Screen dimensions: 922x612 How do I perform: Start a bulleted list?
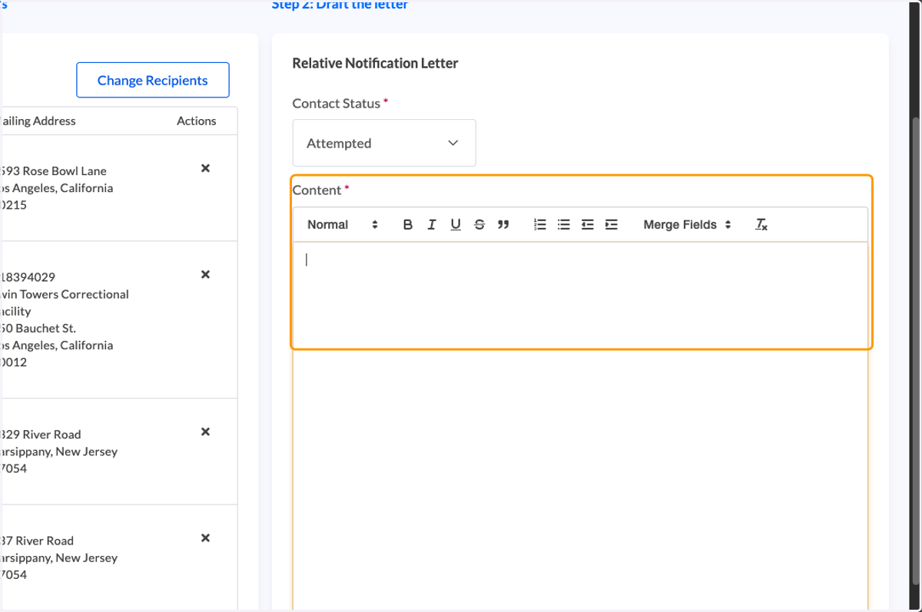pos(564,225)
